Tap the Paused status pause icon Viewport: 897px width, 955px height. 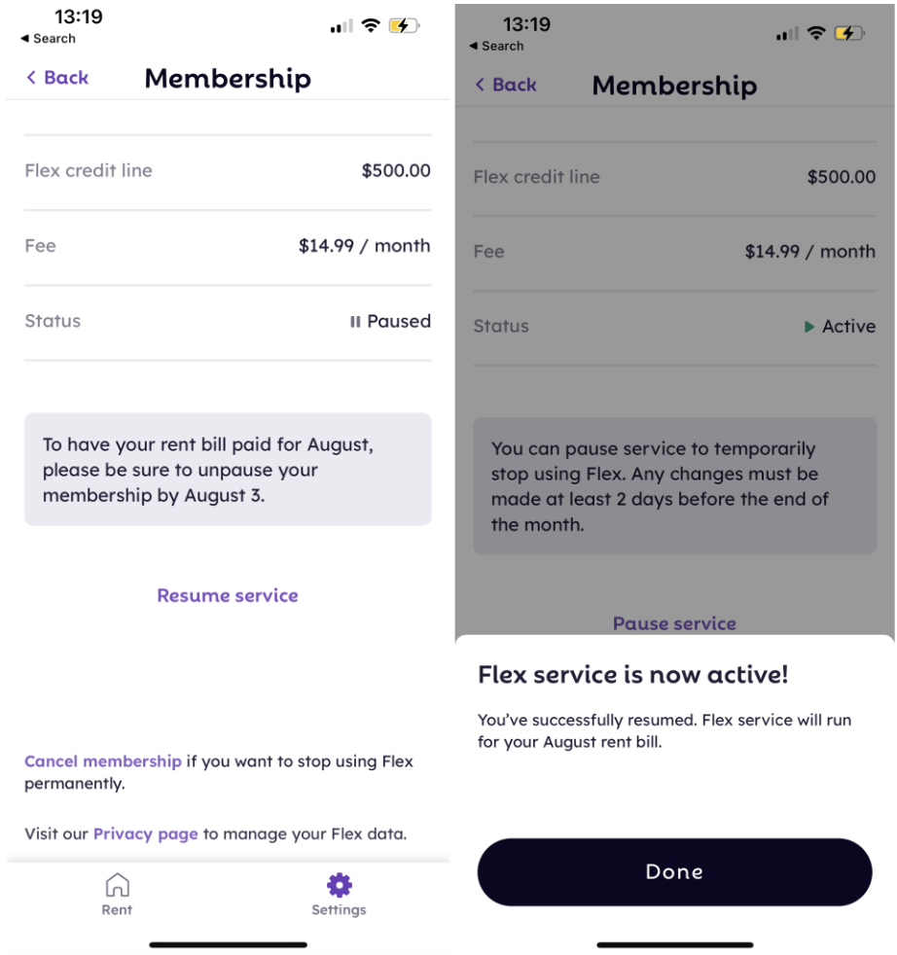(355, 322)
